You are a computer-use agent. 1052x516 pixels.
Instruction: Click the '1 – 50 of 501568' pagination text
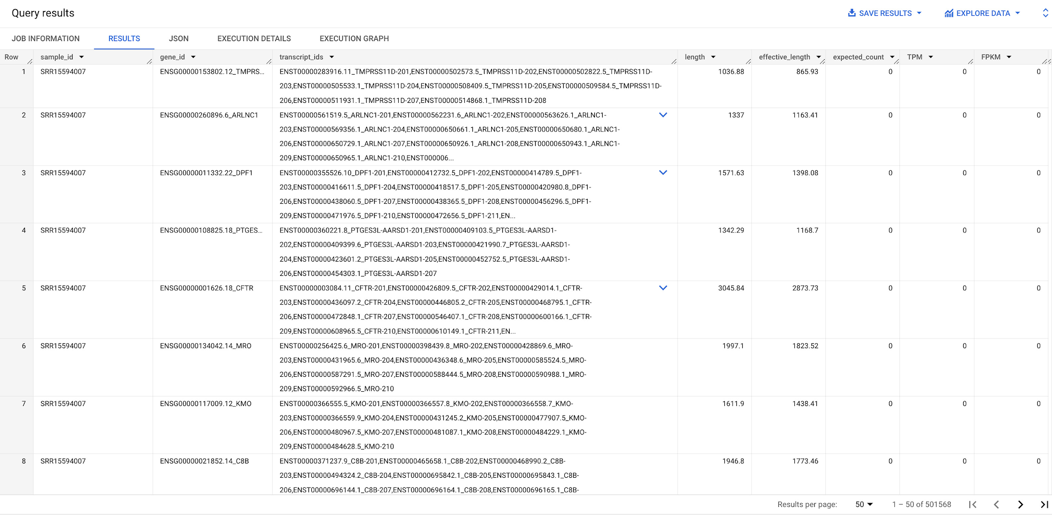(921, 505)
